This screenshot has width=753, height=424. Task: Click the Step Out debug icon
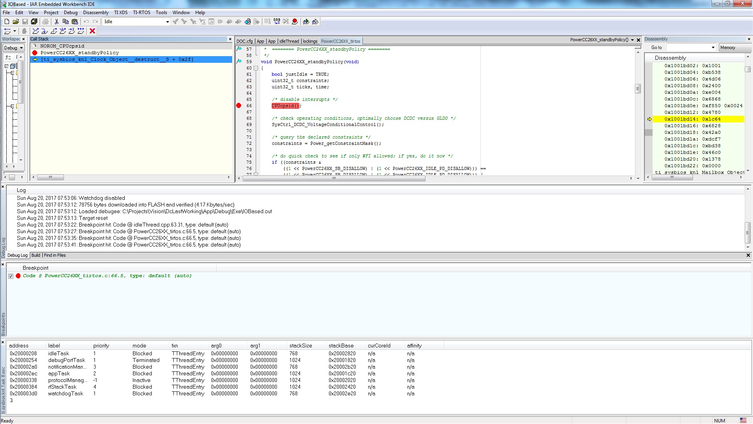tap(54, 31)
